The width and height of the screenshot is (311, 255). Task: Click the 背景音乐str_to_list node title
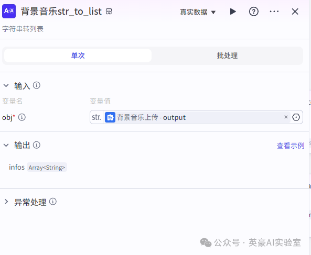[61, 12]
